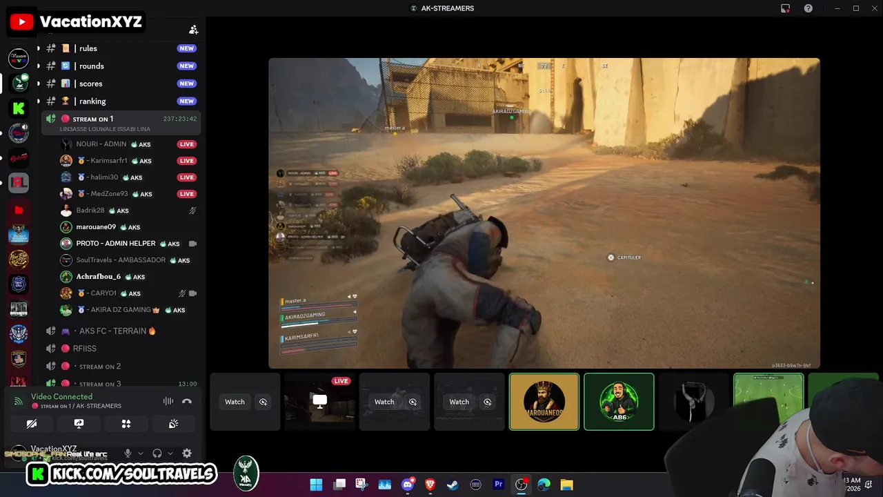Select user CARYO1 in voice list
The height and width of the screenshot is (497, 883).
coord(129,293)
